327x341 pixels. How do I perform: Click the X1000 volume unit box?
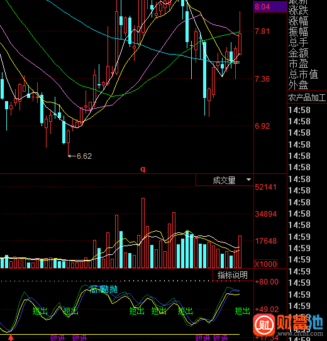click(x=265, y=264)
